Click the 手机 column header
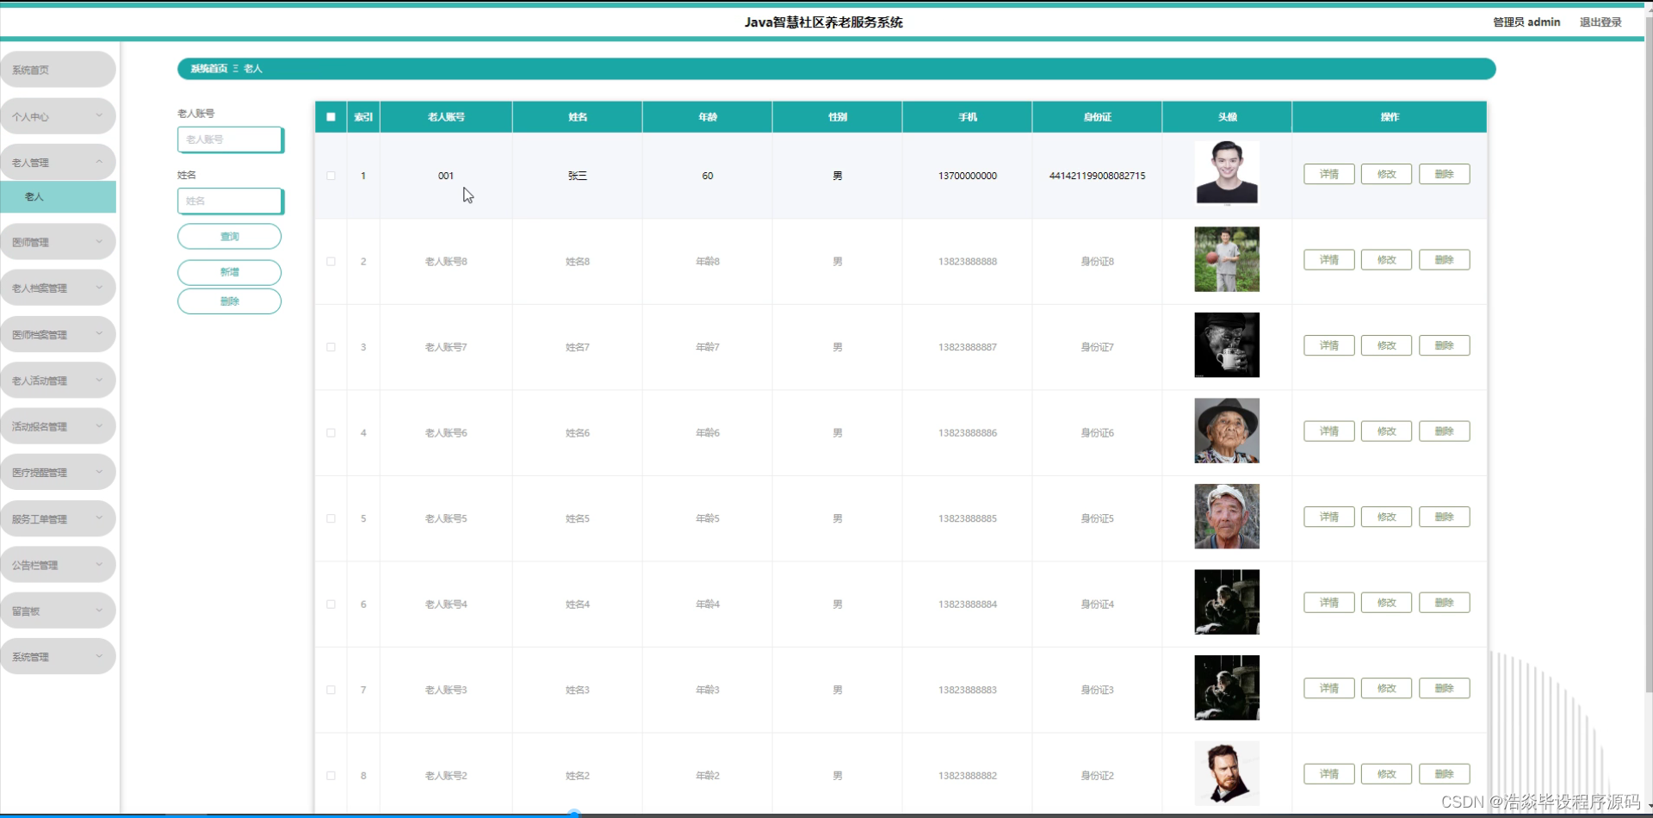Image resolution: width=1653 pixels, height=818 pixels. [x=968, y=117]
